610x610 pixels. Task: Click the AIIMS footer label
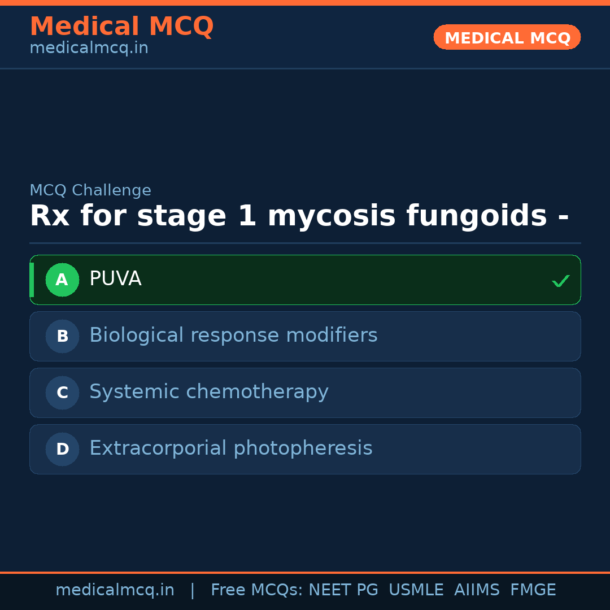click(477, 589)
